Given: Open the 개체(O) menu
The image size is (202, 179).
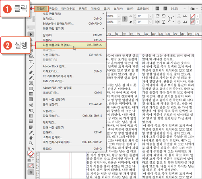Looking at the screenshot, I should 96,8.
